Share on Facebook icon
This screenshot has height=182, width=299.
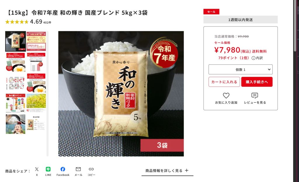click(x=63, y=169)
